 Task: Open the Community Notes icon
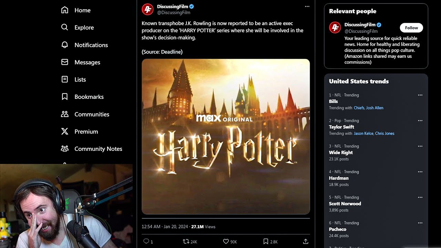(x=64, y=149)
